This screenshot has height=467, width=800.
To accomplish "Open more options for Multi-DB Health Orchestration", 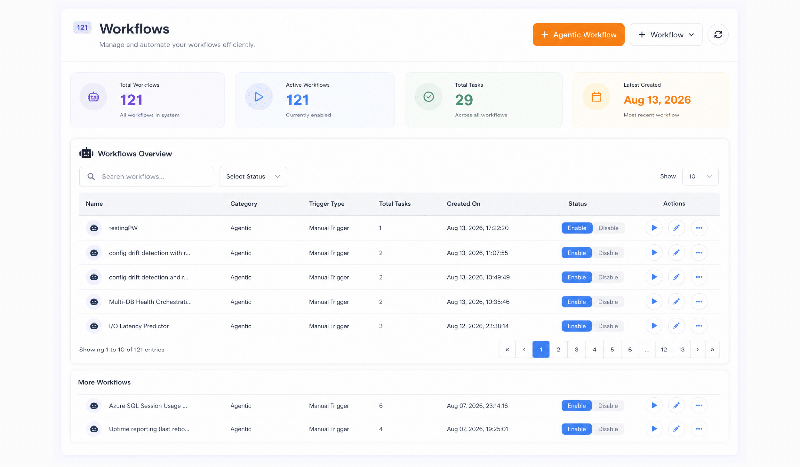I will 699,302.
